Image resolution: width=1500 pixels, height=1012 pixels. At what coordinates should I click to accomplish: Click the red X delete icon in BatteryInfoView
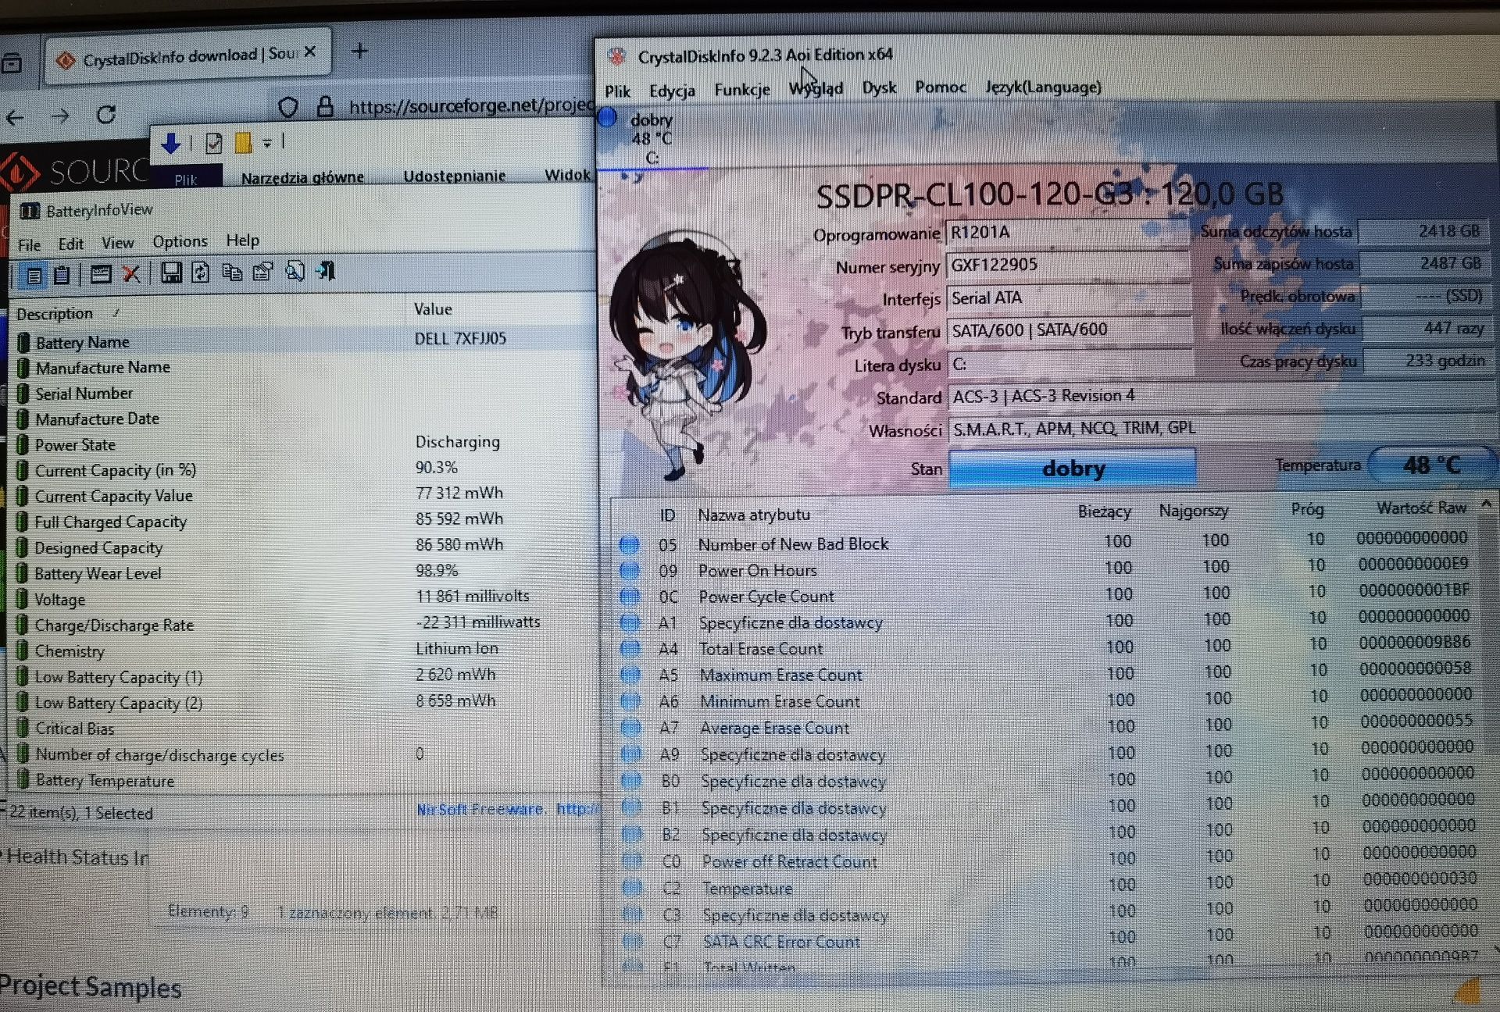click(x=130, y=273)
